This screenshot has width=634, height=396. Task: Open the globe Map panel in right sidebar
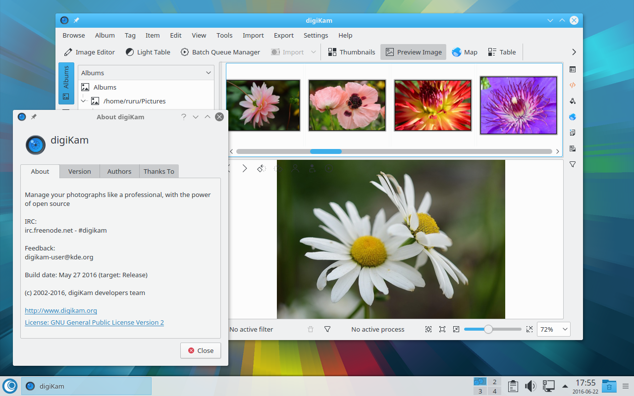(x=573, y=117)
